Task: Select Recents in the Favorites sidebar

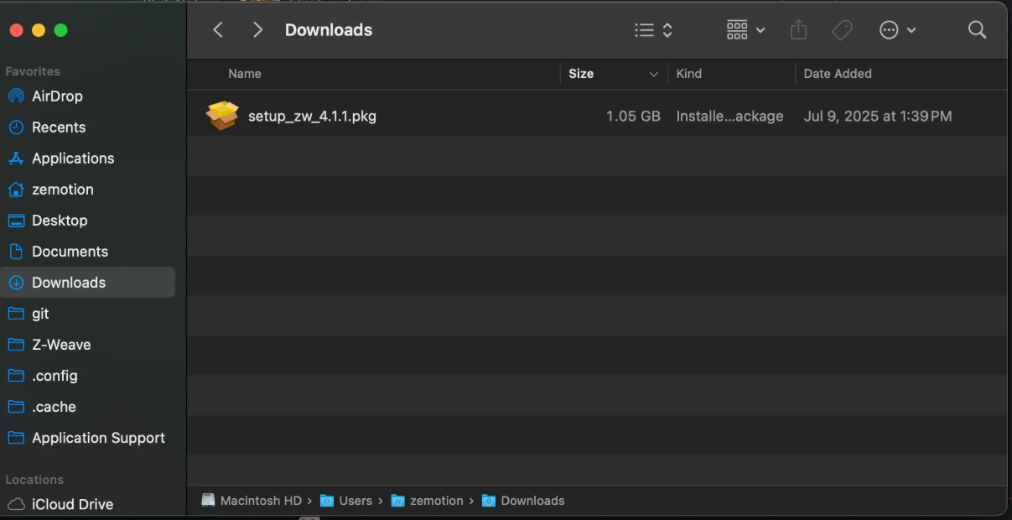Action: (x=58, y=127)
